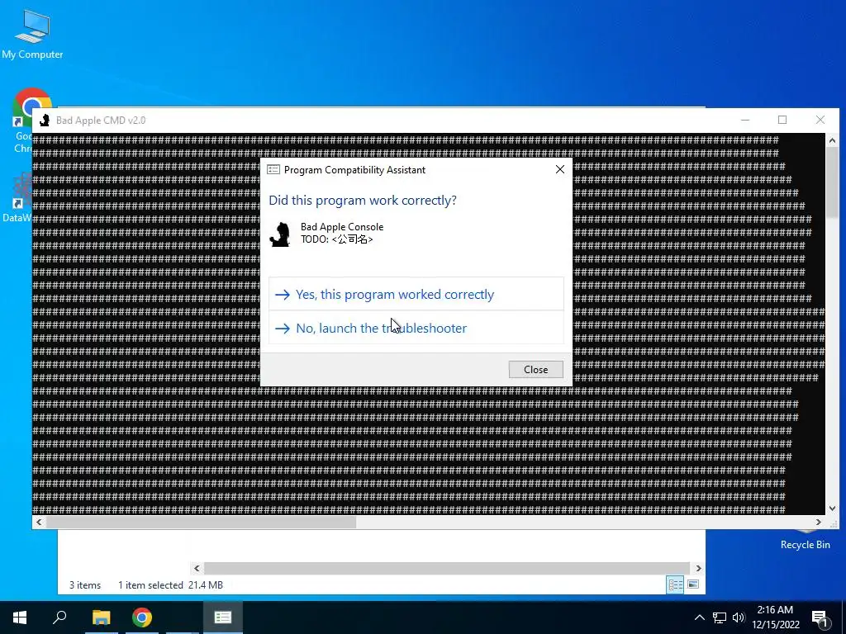
Task: Select the Recycle Bin label on the desktop
Action: click(x=805, y=545)
